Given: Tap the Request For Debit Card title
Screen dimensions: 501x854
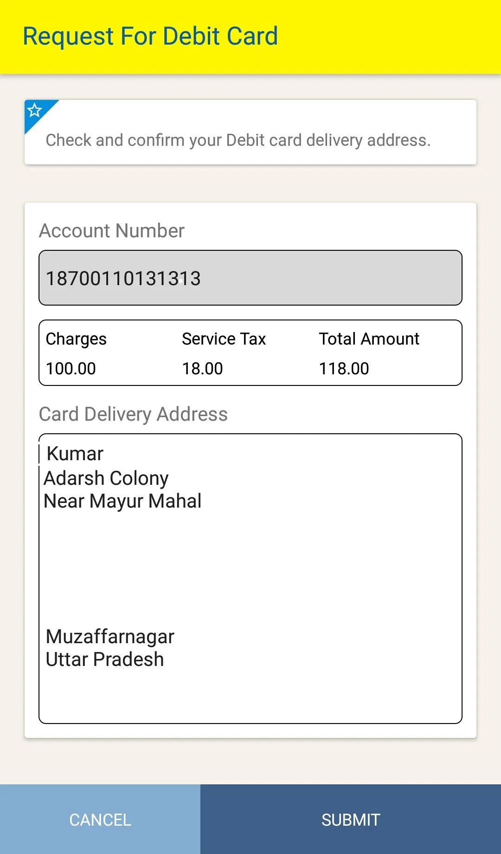Looking at the screenshot, I should tap(150, 36).
